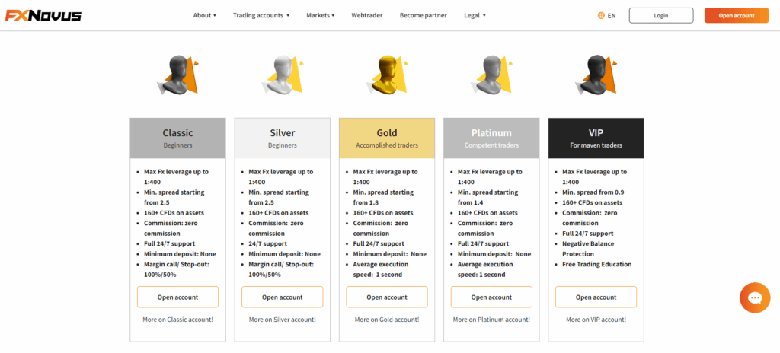The image size is (780, 353).
Task: Expand the Trading accounts dropdown
Action: click(261, 15)
